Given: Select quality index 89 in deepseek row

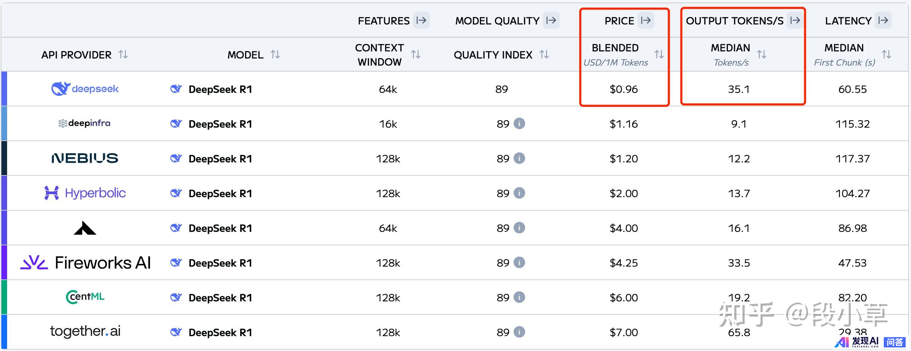Looking at the screenshot, I should point(502,89).
